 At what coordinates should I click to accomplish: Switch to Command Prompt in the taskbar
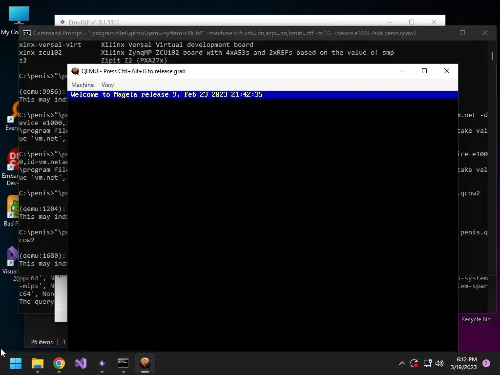(x=123, y=363)
